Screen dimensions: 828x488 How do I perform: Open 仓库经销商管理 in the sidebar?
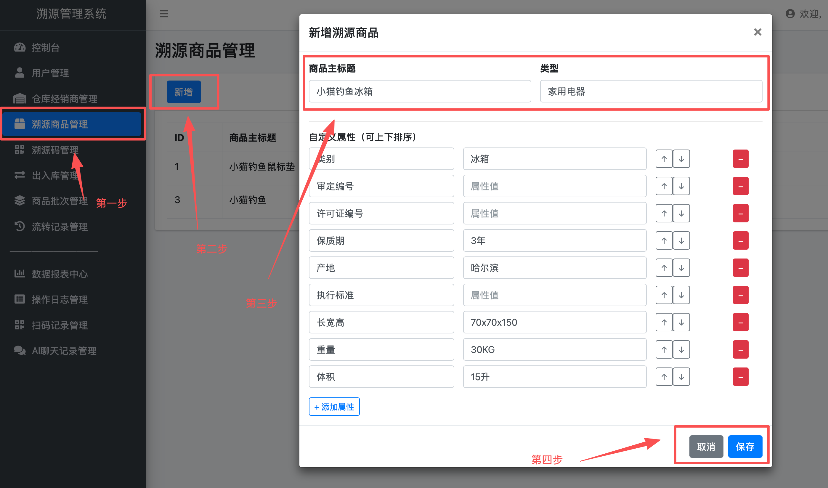click(x=71, y=98)
